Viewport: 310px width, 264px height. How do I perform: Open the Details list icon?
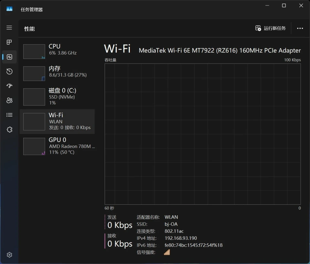pyautogui.click(x=9, y=115)
